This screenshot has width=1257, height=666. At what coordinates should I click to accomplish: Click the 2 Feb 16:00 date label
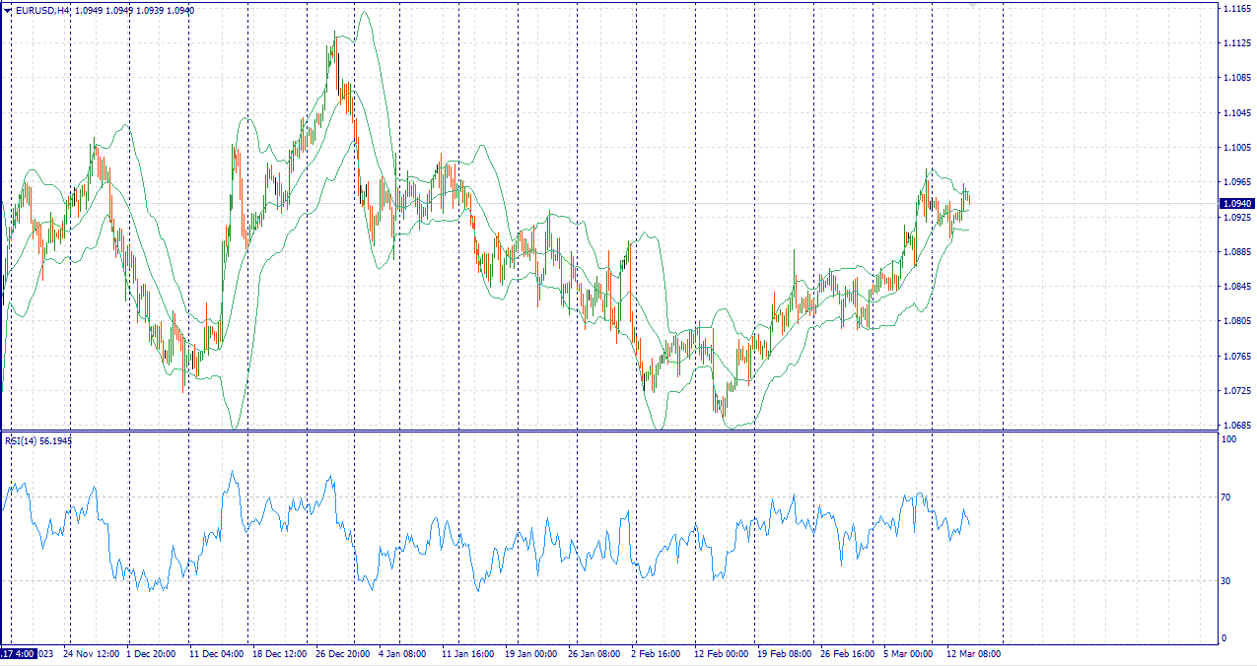click(x=655, y=653)
